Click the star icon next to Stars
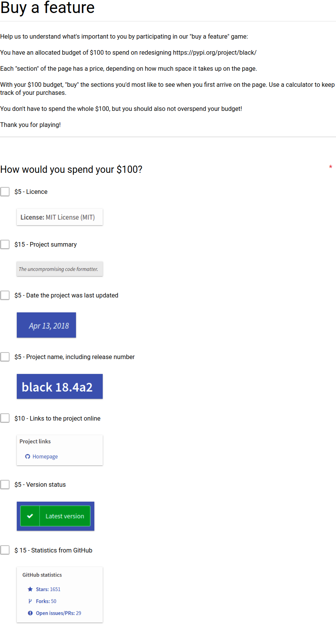The height and width of the screenshot is (624, 336). pyautogui.click(x=30, y=589)
